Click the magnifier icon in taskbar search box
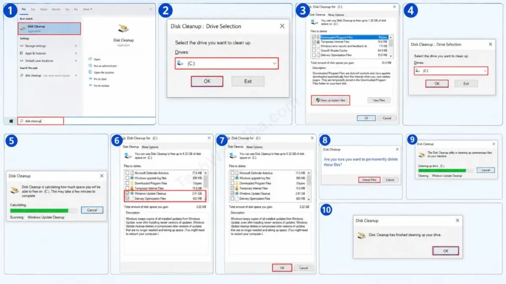This screenshot has height=284, width=506. (x=22, y=121)
